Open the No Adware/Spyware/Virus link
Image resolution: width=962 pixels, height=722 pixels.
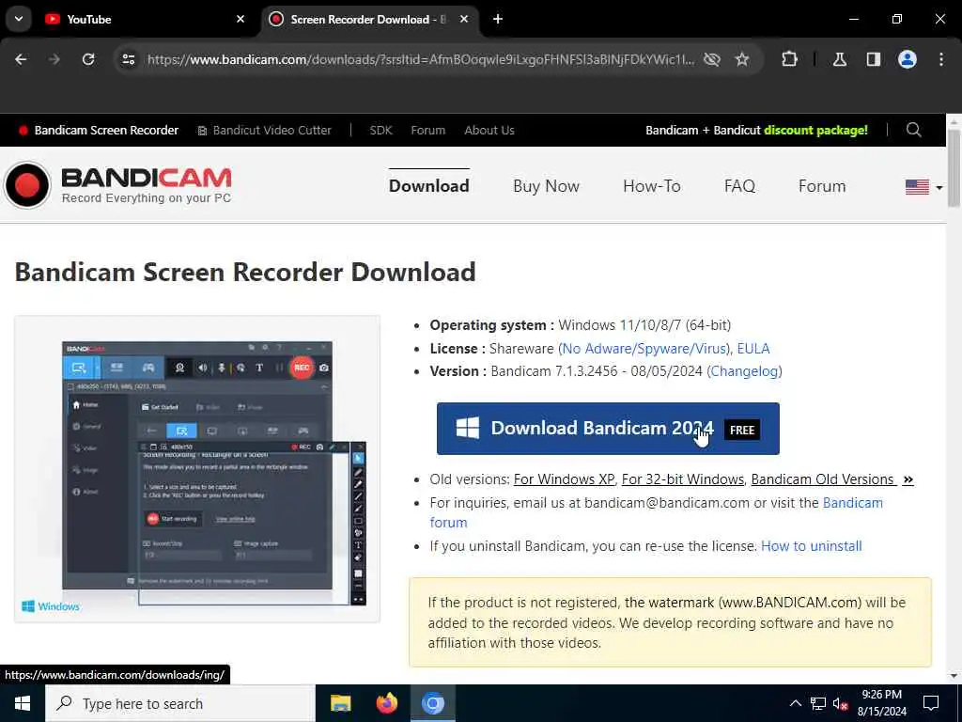pos(644,349)
